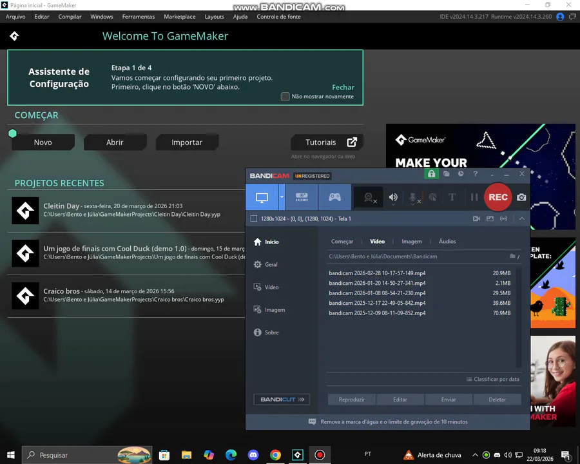Select Bandicam game recording mode

click(334, 197)
